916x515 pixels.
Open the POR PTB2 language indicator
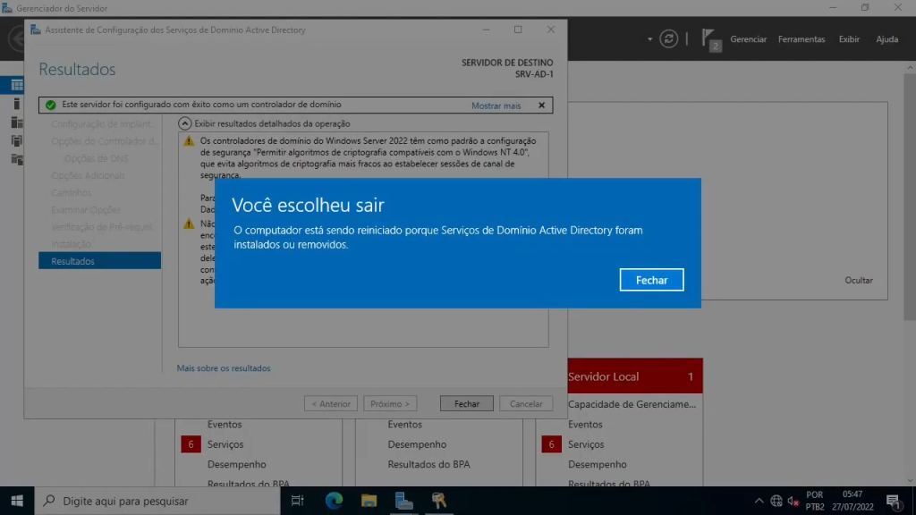(x=814, y=501)
